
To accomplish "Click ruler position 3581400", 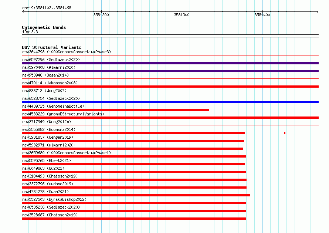I will [x=262, y=15].
